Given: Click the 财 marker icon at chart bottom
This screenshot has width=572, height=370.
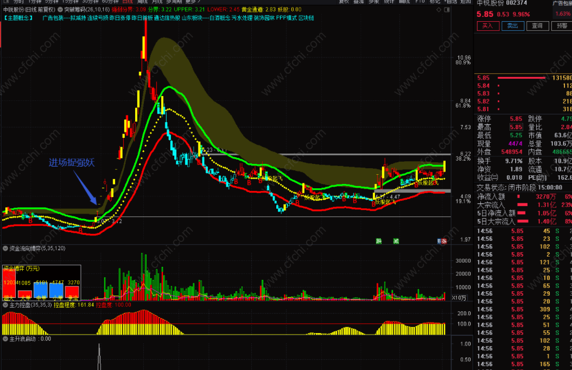Looking at the screenshot, I should point(438,241).
